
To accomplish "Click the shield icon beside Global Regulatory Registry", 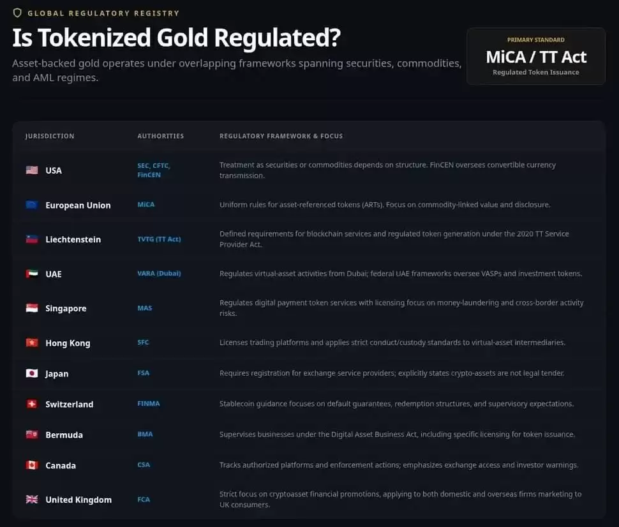I will 17,13.
